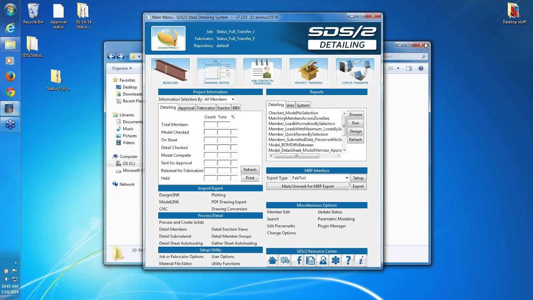Click the Resource Center home icon
This screenshot has width=533, height=300.
(x=272, y=260)
